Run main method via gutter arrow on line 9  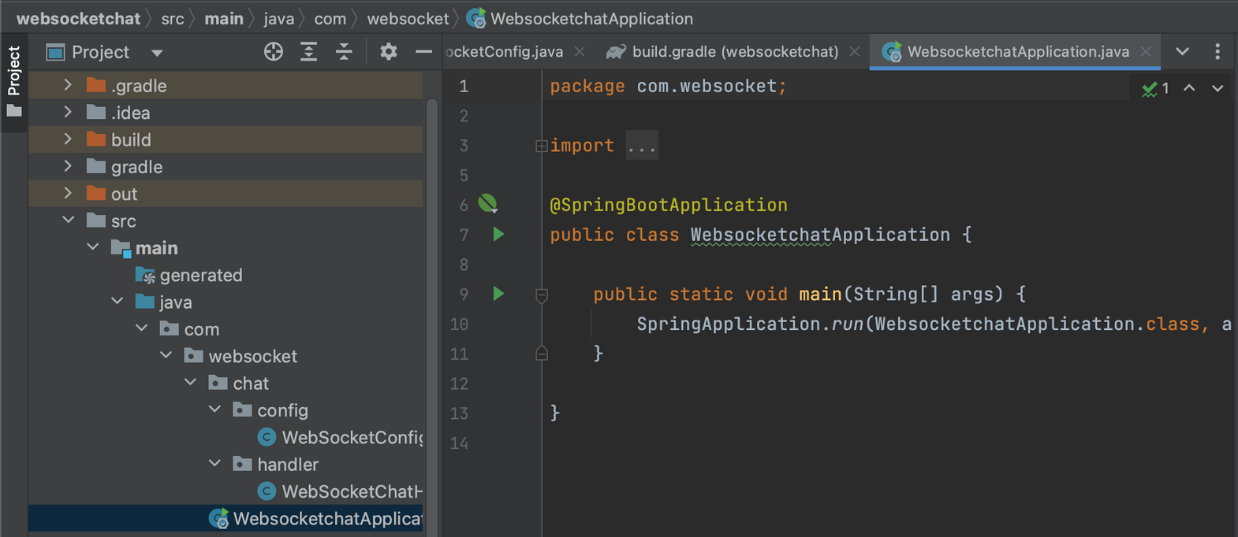click(x=498, y=294)
